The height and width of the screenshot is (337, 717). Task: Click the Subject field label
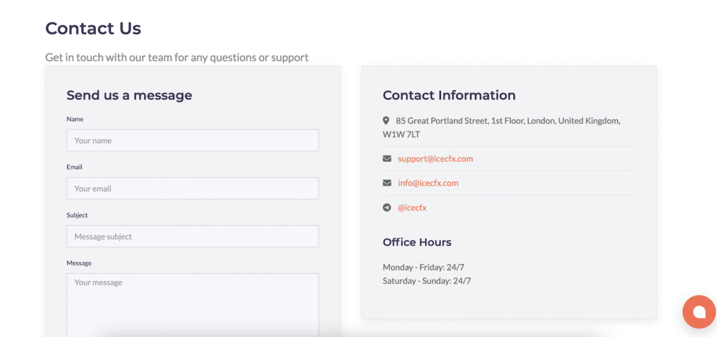77,215
